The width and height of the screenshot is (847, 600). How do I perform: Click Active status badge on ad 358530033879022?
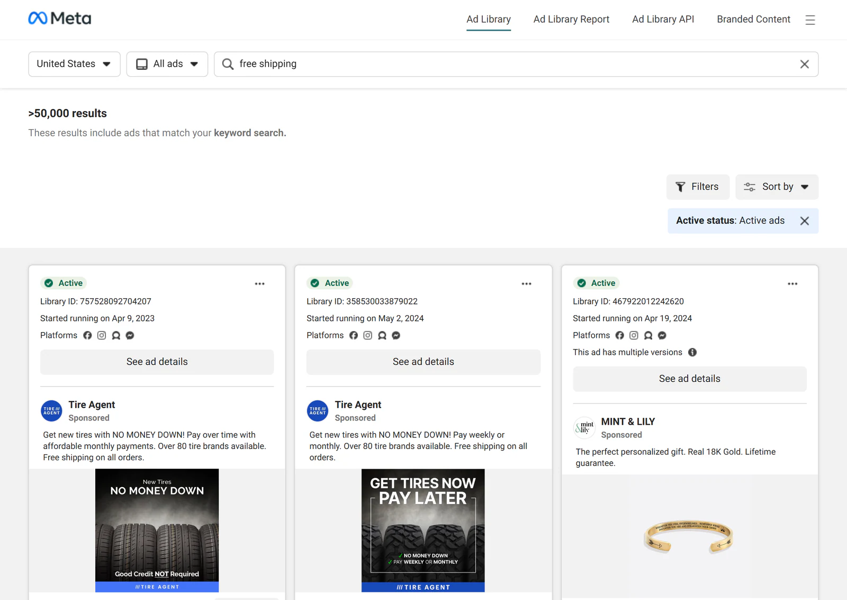coord(330,283)
